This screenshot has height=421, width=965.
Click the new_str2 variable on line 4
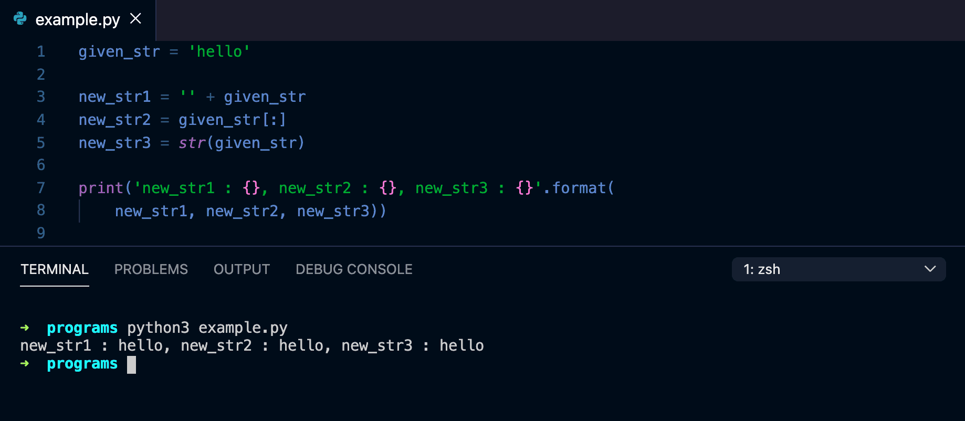[x=114, y=120]
